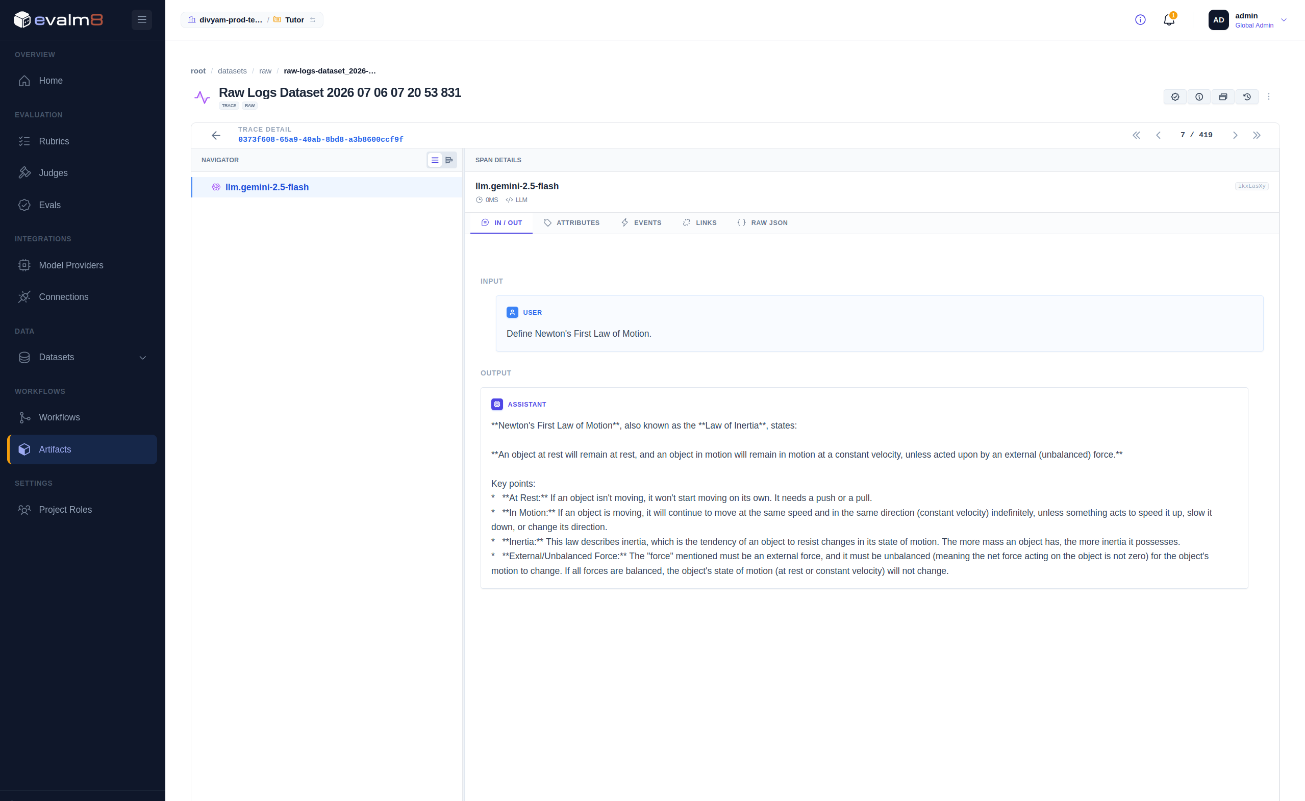Screen dimensions: 1305x801
Task: Switch to the Raw JSON tab
Action: (762, 223)
